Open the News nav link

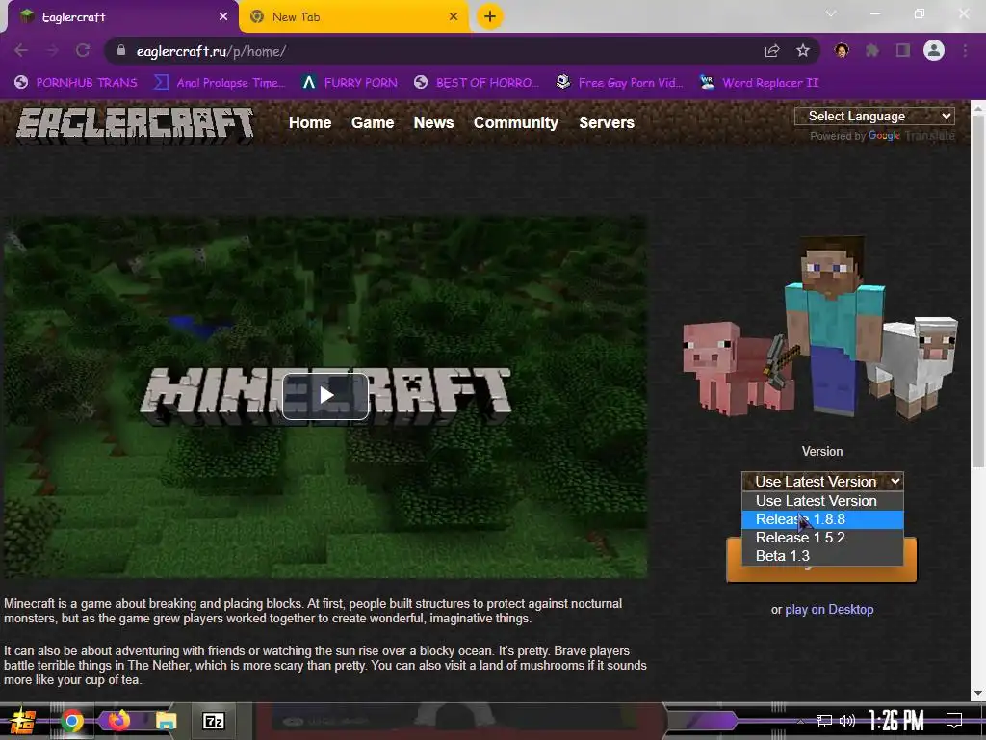click(x=433, y=122)
